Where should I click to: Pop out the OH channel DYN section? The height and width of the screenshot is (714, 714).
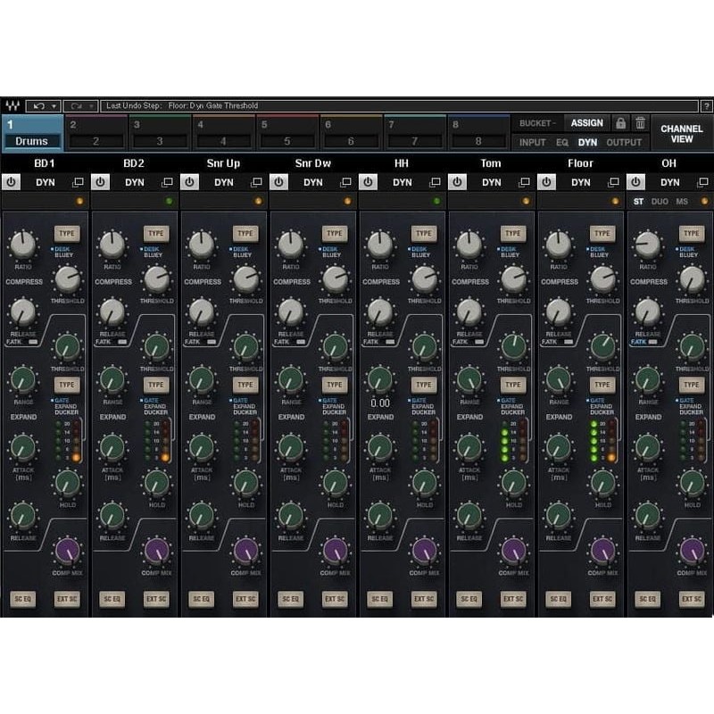pos(702,182)
